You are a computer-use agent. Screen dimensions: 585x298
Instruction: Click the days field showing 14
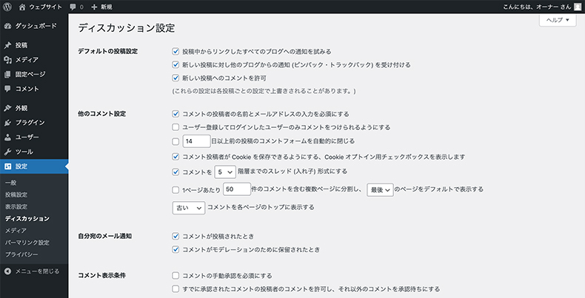pos(197,141)
